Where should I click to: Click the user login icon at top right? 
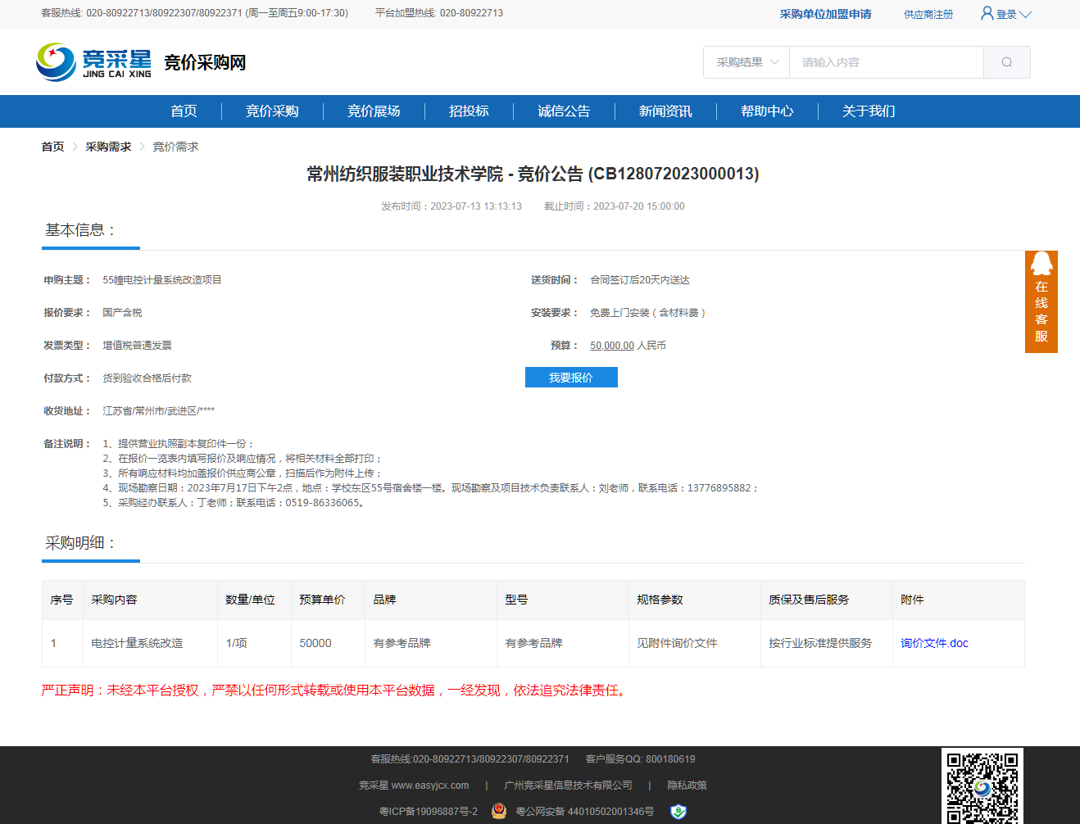(x=987, y=13)
